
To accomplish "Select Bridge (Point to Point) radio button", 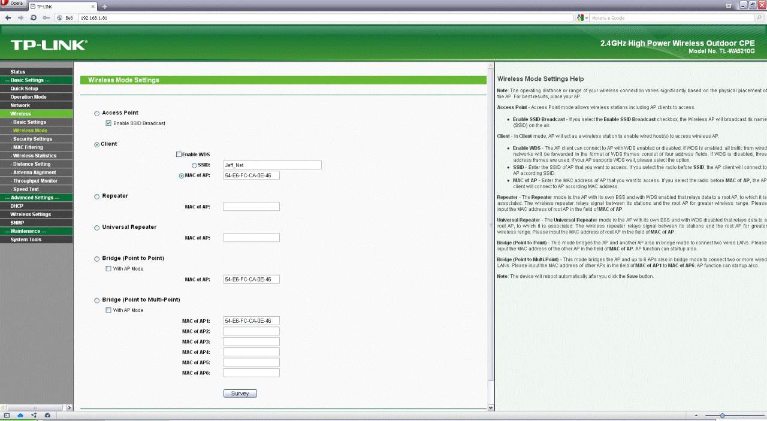I will (97, 259).
